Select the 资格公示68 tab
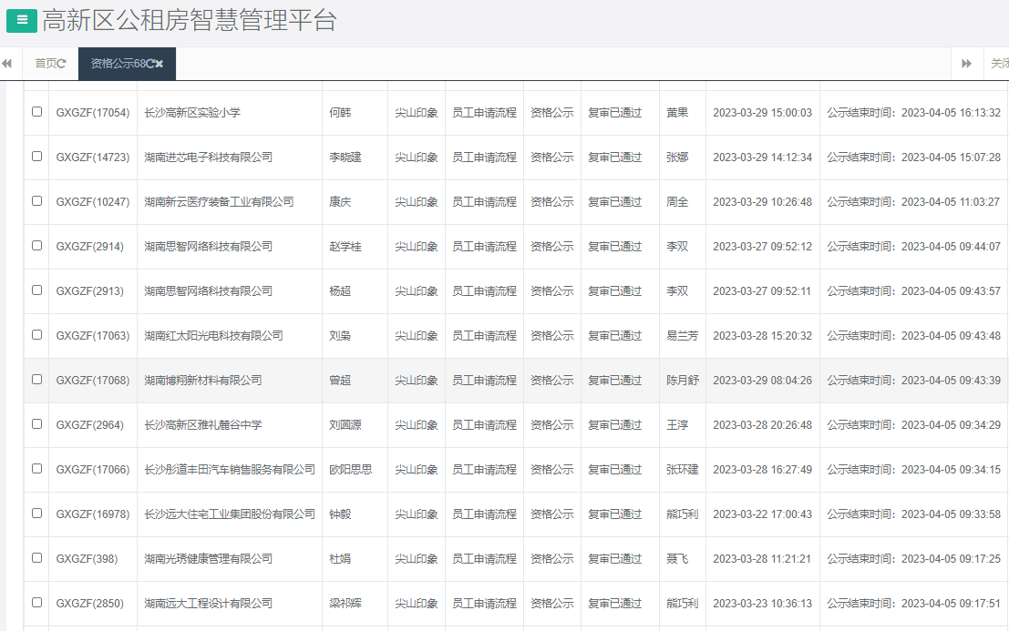Image resolution: width=1009 pixels, height=631 pixels. click(118, 64)
